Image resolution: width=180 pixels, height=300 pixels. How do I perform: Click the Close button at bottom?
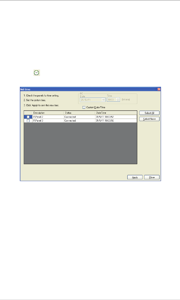click(152, 177)
